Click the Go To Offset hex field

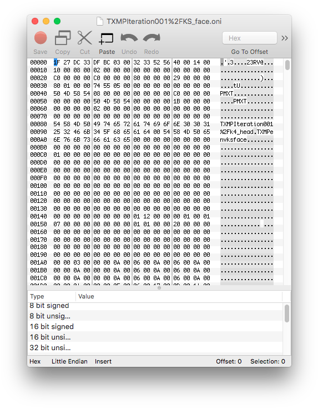click(250, 38)
